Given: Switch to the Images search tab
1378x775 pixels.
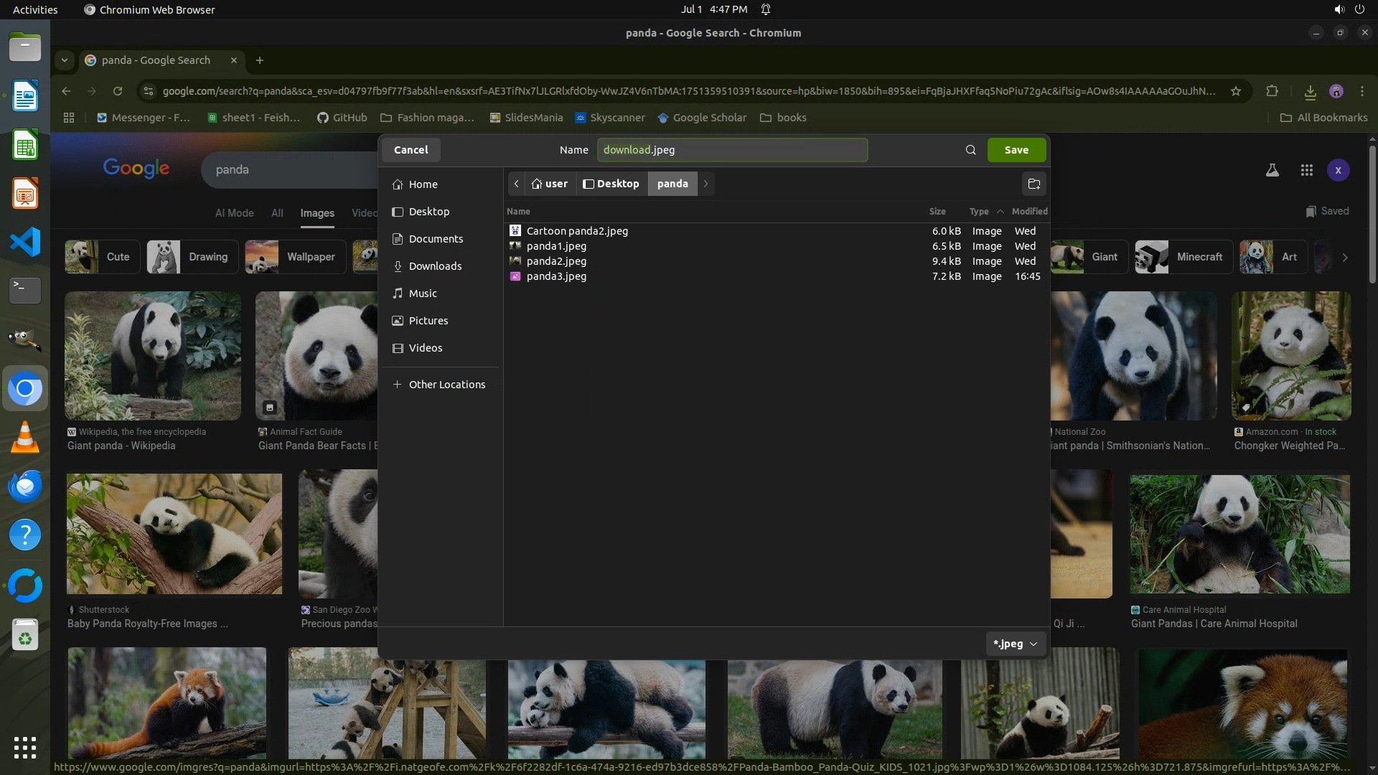Looking at the screenshot, I should [317, 213].
